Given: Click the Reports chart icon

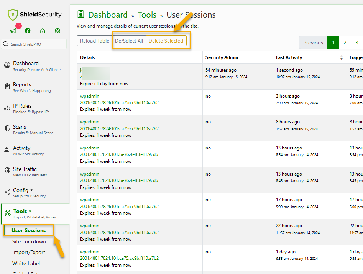Looking at the screenshot, I should pyautogui.click(x=7, y=86).
